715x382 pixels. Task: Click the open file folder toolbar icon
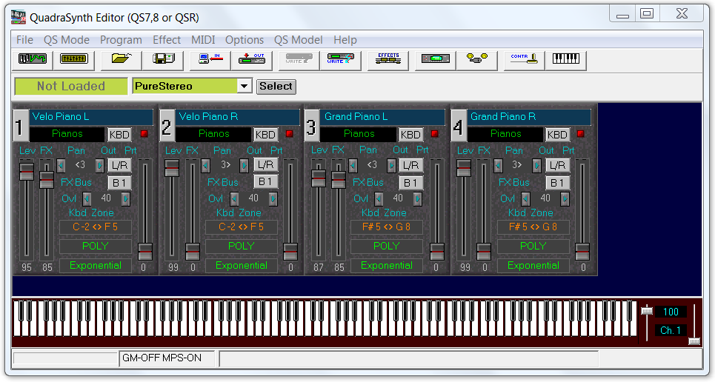121,59
